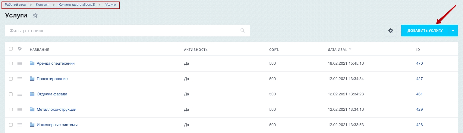The width and height of the screenshot is (463, 133).
Task: Open the Проектирование section link
Action: coord(52,79)
